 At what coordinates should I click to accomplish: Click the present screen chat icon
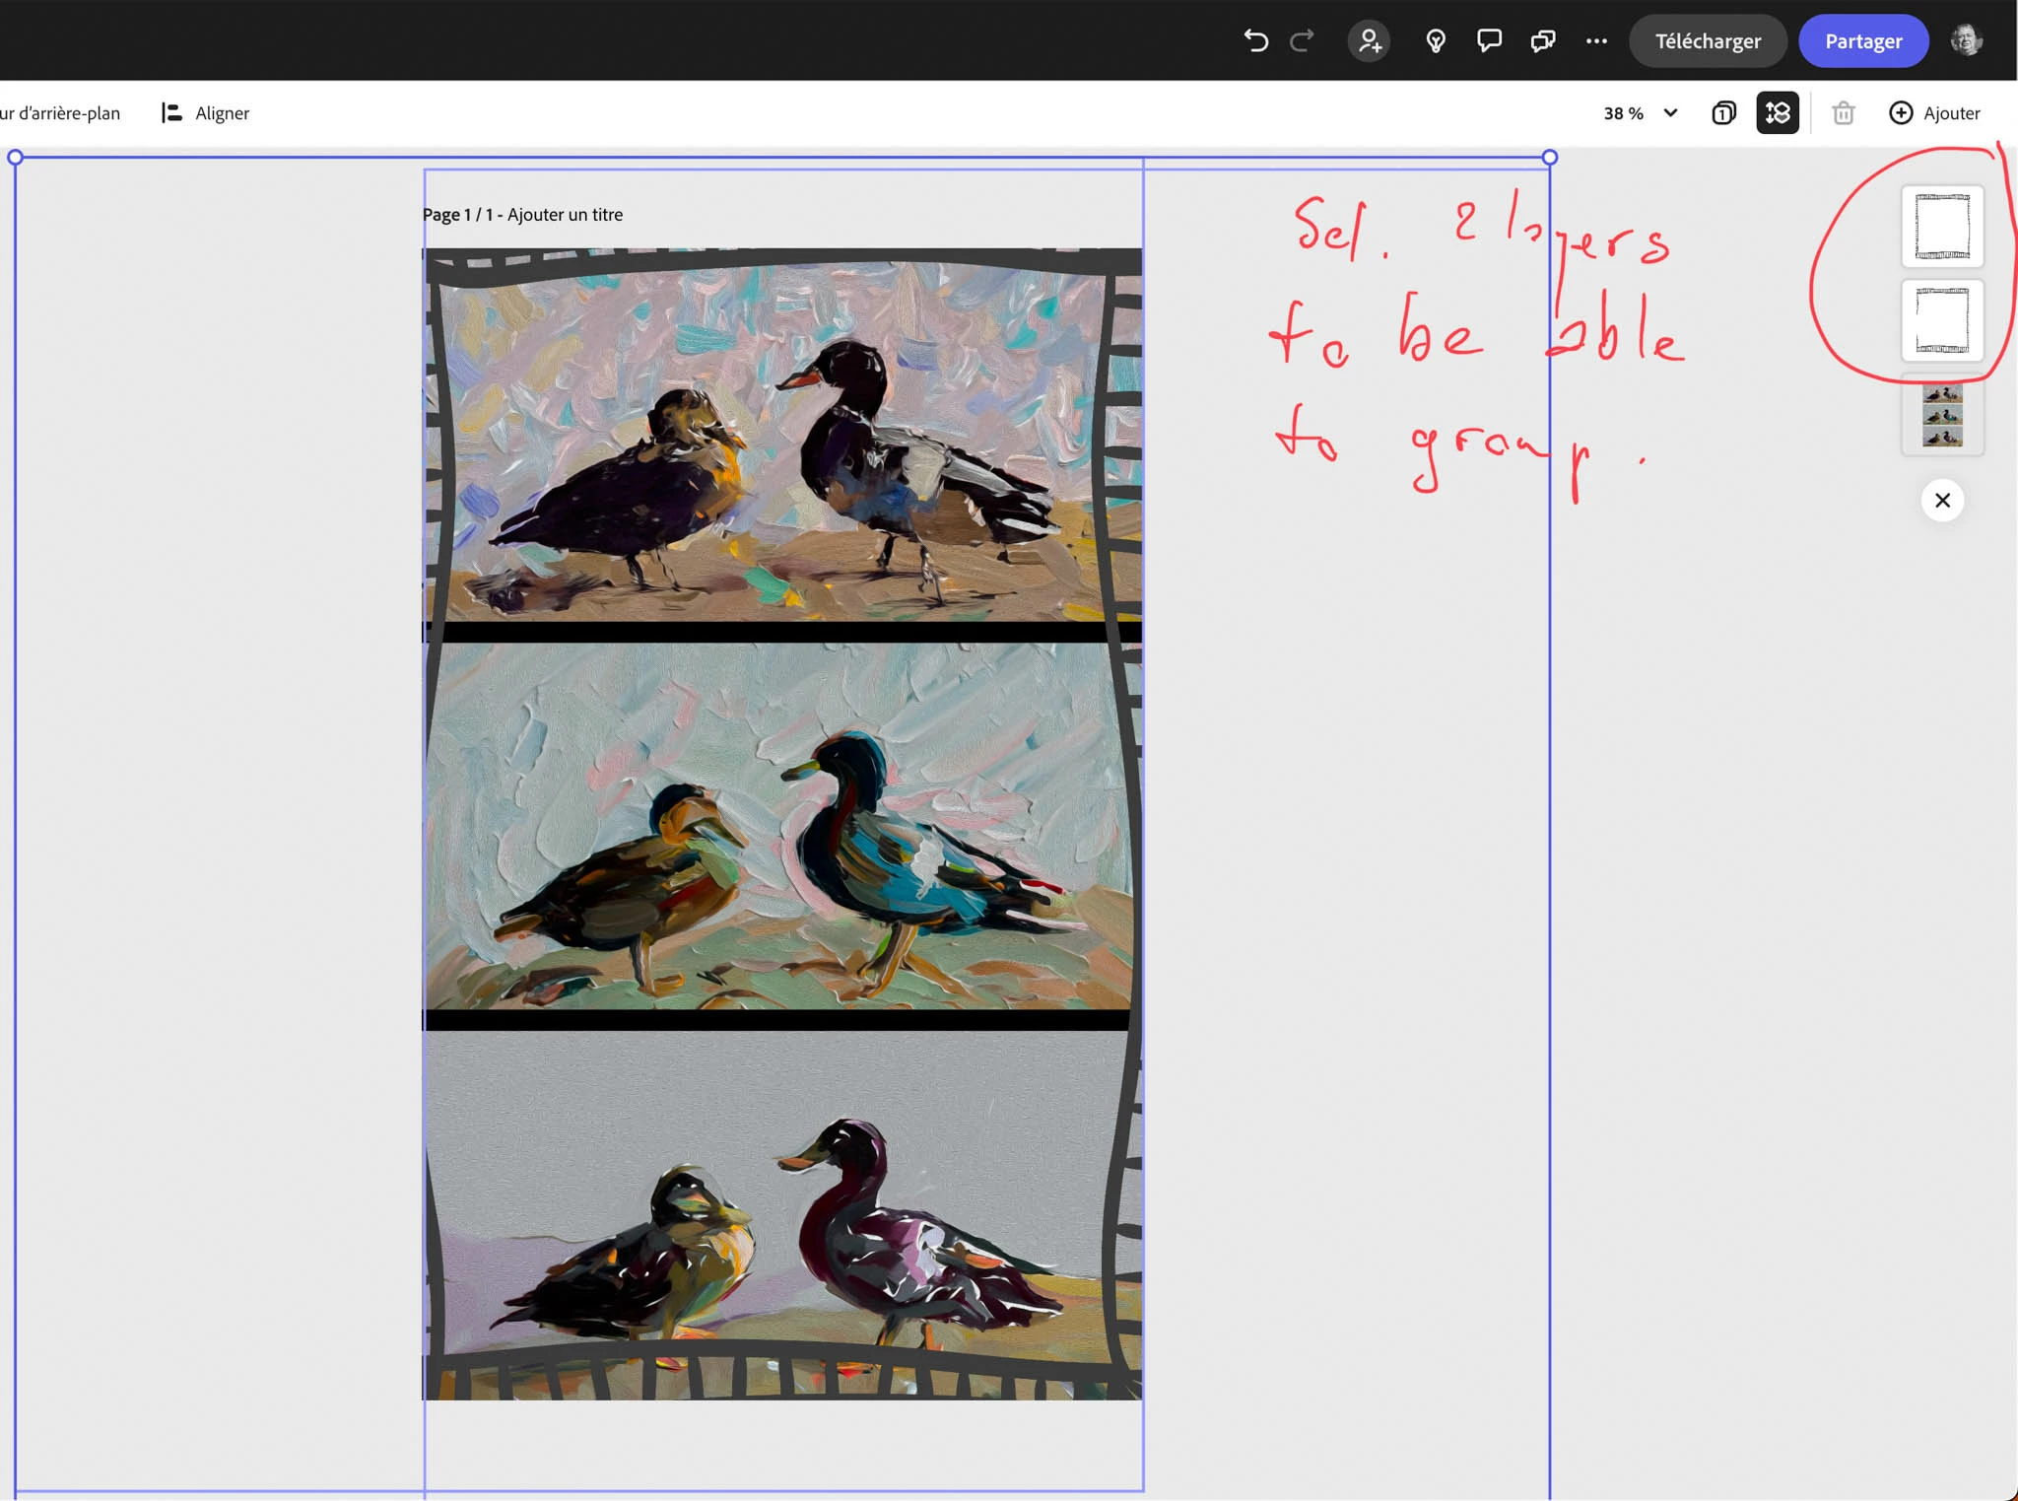pos(1542,40)
